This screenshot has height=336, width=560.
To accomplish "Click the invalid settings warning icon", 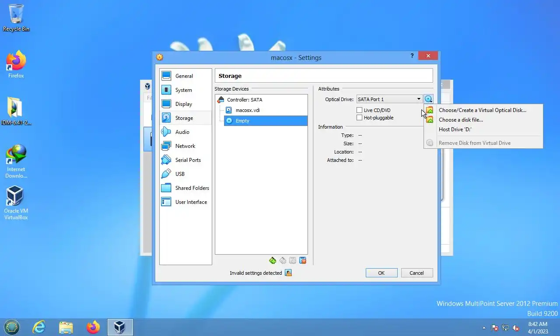I will 288,273.
